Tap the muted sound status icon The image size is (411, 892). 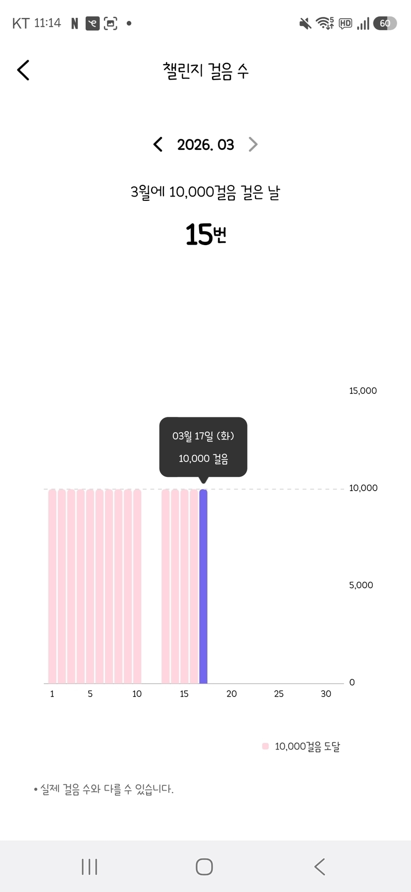pos(305,23)
